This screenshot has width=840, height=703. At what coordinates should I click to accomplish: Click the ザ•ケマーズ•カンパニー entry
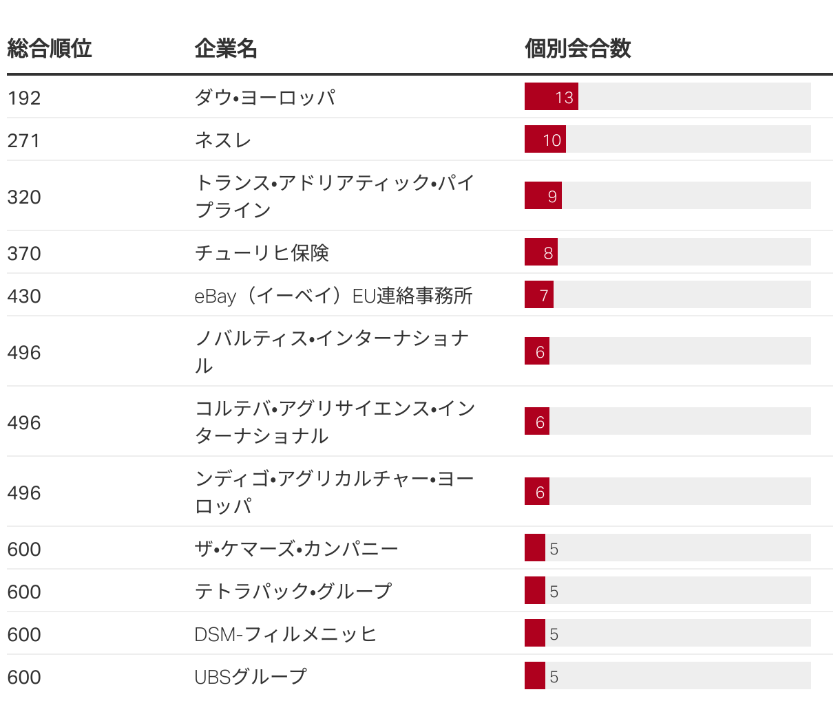pos(296,549)
